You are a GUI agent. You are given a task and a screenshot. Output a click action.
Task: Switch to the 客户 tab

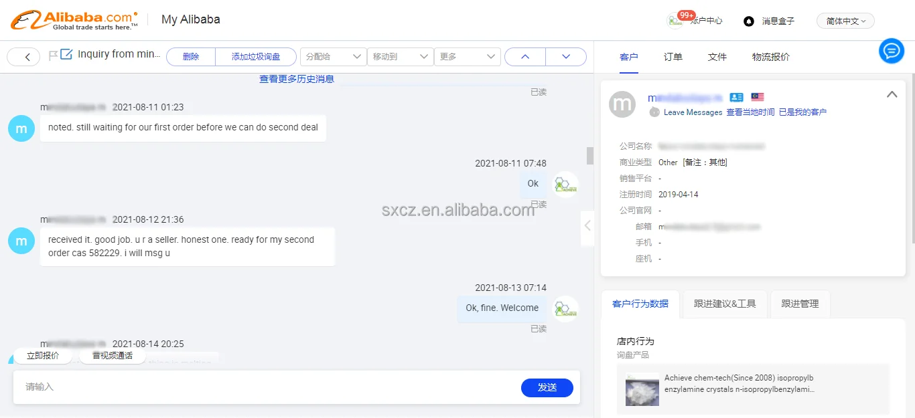tap(629, 58)
